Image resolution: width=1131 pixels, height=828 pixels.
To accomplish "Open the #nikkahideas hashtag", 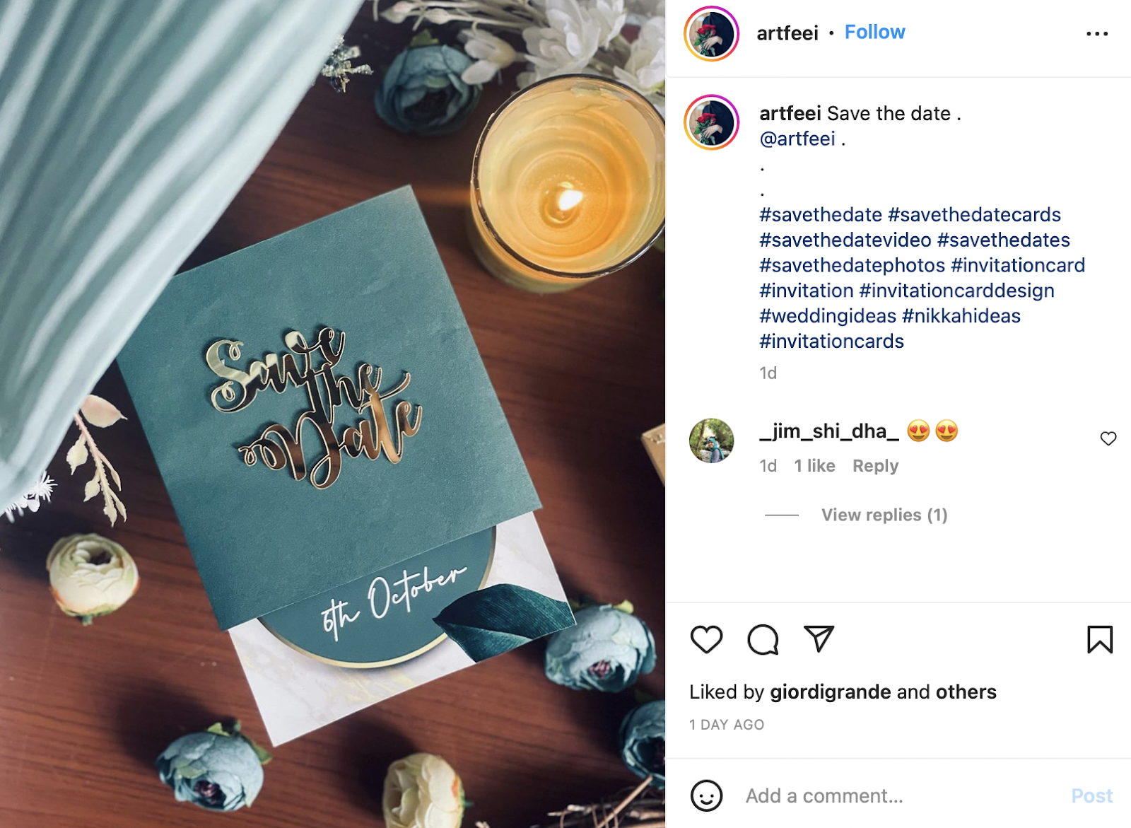I will (x=961, y=315).
